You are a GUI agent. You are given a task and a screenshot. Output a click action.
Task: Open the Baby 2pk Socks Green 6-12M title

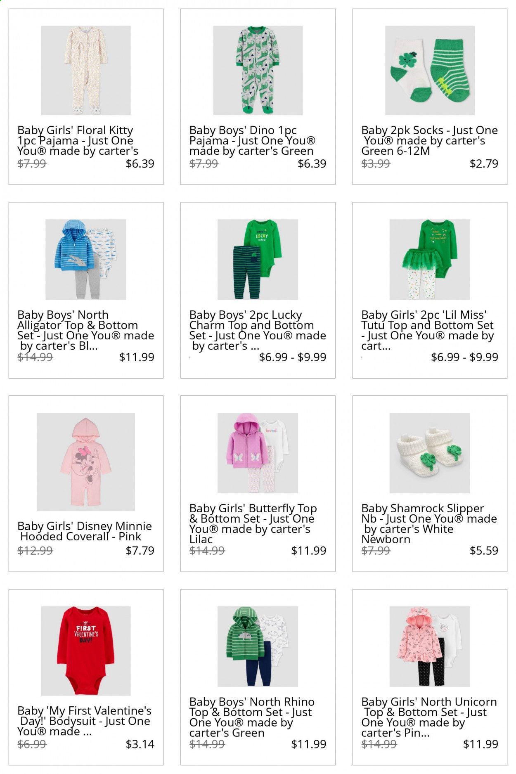click(x=429, y=141)
